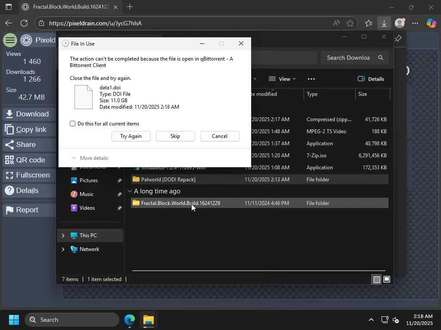The height and width of the screenshot is (330, 441).
Task: Sort by the Size column header
Action: [x=373, y=94]
